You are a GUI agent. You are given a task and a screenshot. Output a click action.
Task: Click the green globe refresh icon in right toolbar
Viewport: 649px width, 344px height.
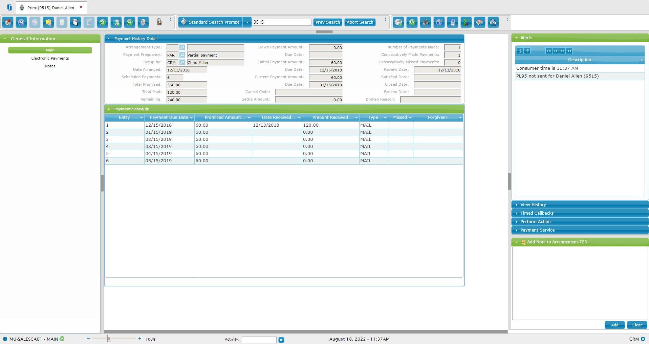pyautogui.click(x=412, y=22)
